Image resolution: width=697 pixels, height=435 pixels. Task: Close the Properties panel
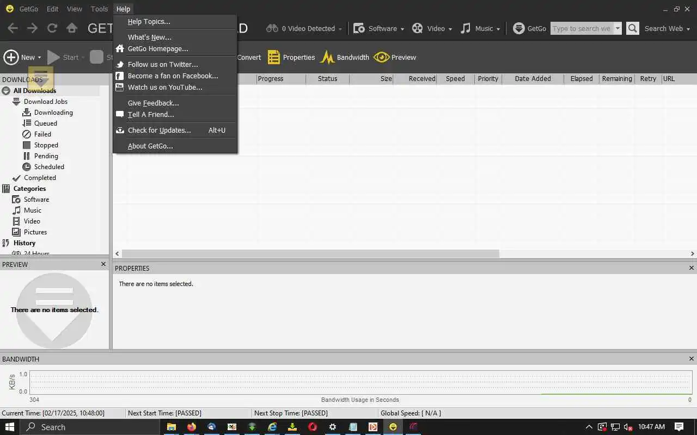tap(692, 268)
